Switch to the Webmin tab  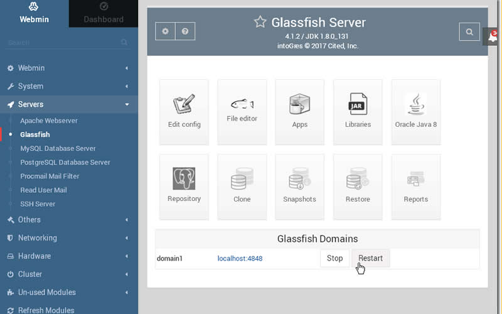click(x=35, y=13)
